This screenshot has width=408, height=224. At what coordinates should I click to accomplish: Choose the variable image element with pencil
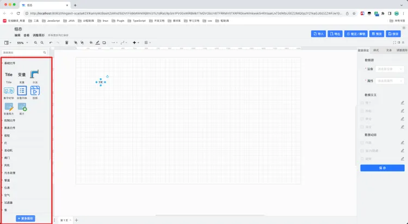coord(9,107)
